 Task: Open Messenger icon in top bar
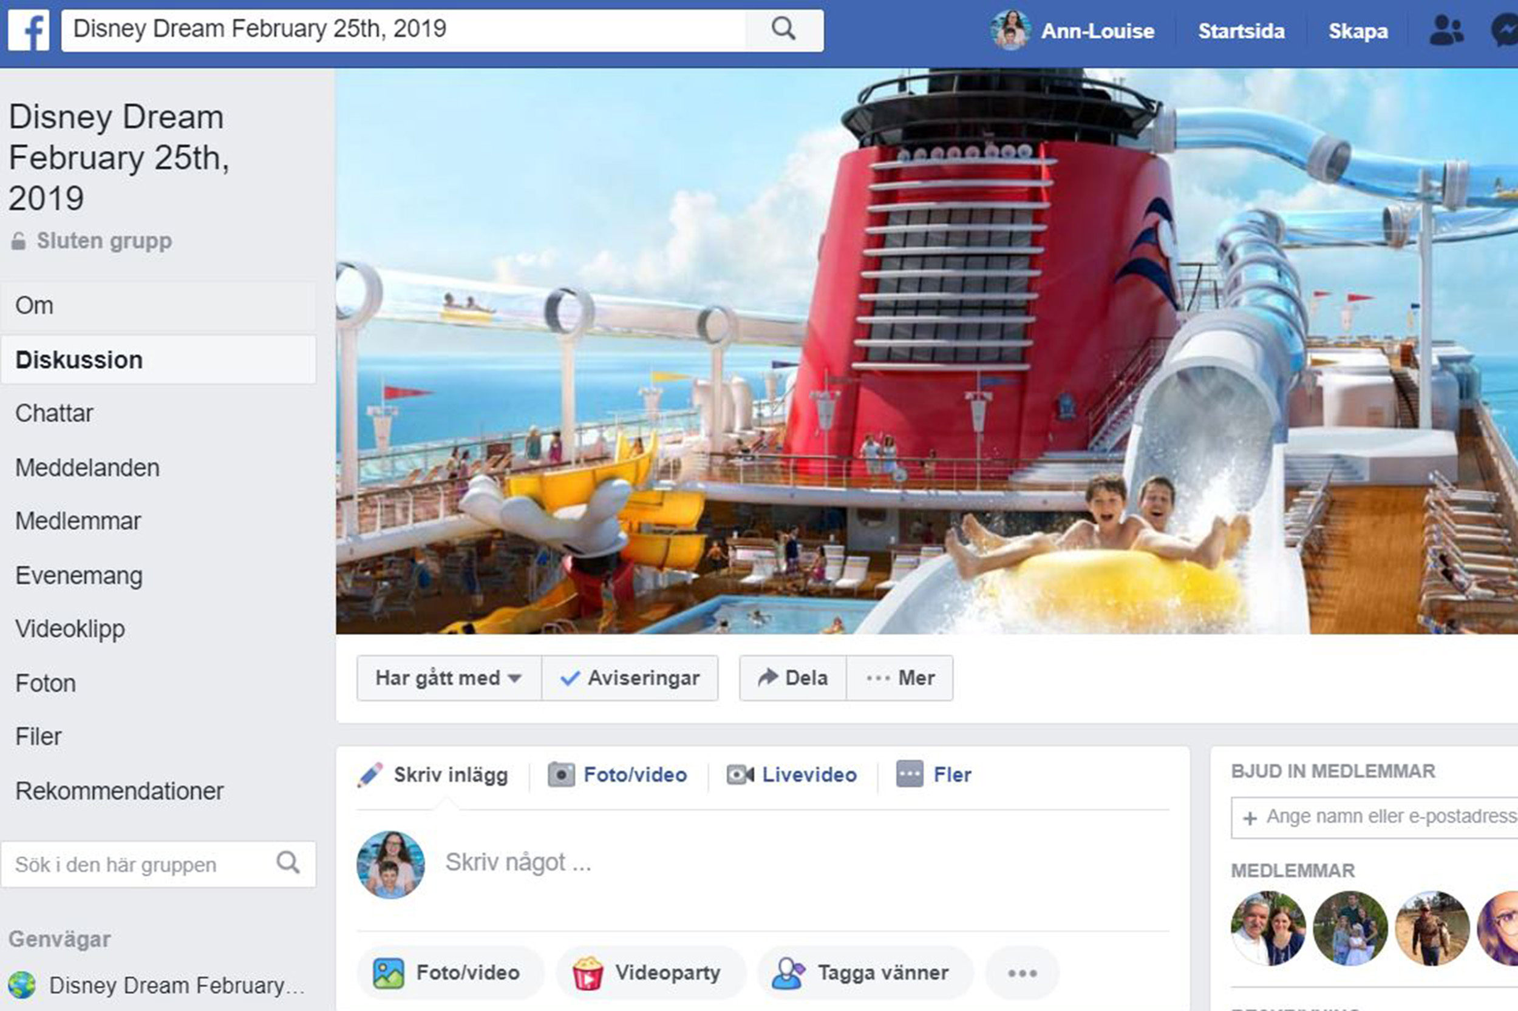point(1505,30)
